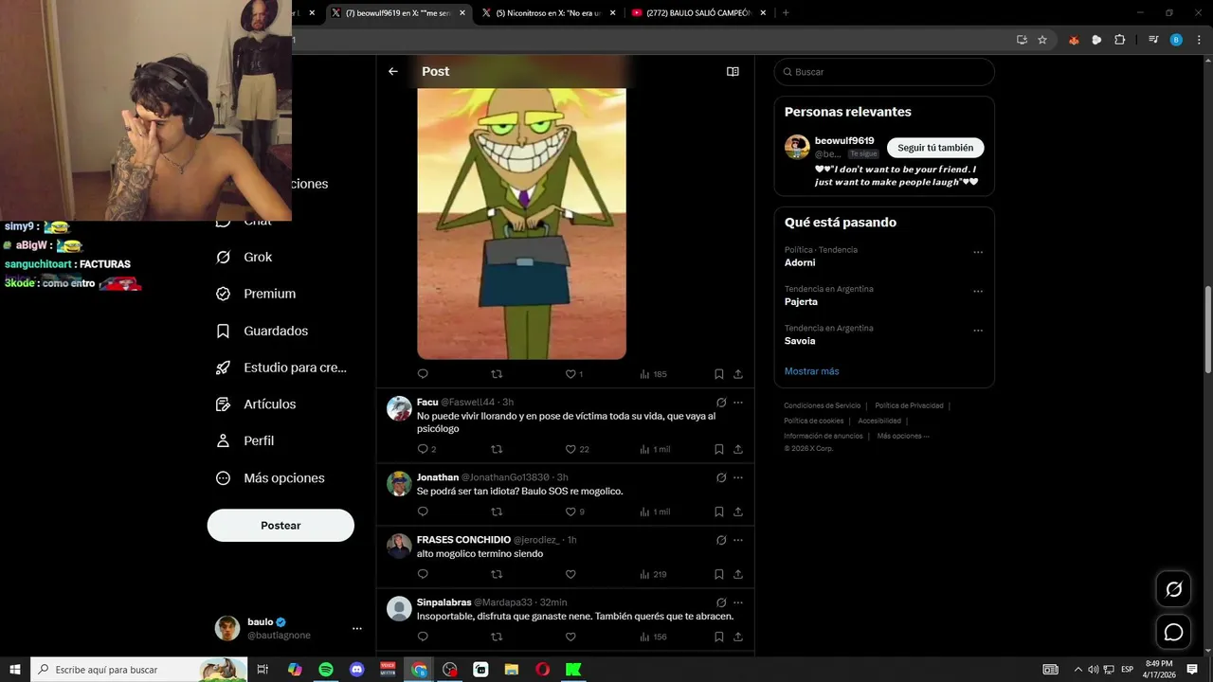
Task: Like Jonathan's reply
Action: point(570,511)
